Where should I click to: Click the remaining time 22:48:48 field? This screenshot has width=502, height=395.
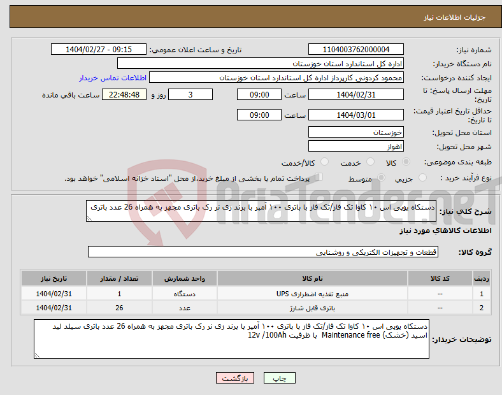click(124, 94)
